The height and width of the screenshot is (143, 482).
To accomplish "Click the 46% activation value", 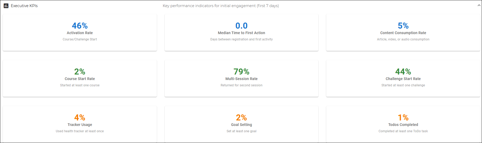I will (x=80, y=26).
